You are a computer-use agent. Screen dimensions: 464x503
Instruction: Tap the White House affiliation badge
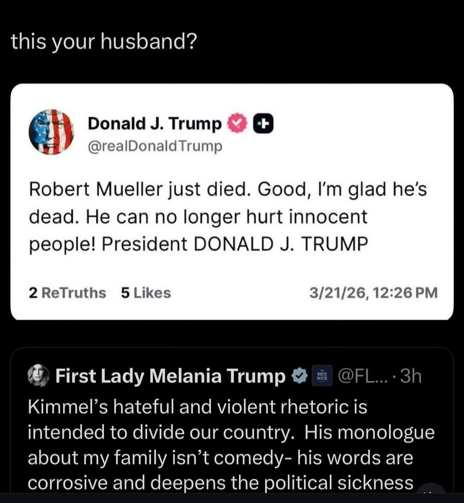coord(322,376)
